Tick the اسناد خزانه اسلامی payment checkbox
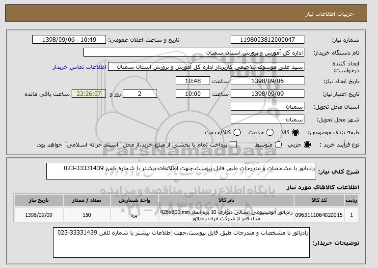 [233, 145]
